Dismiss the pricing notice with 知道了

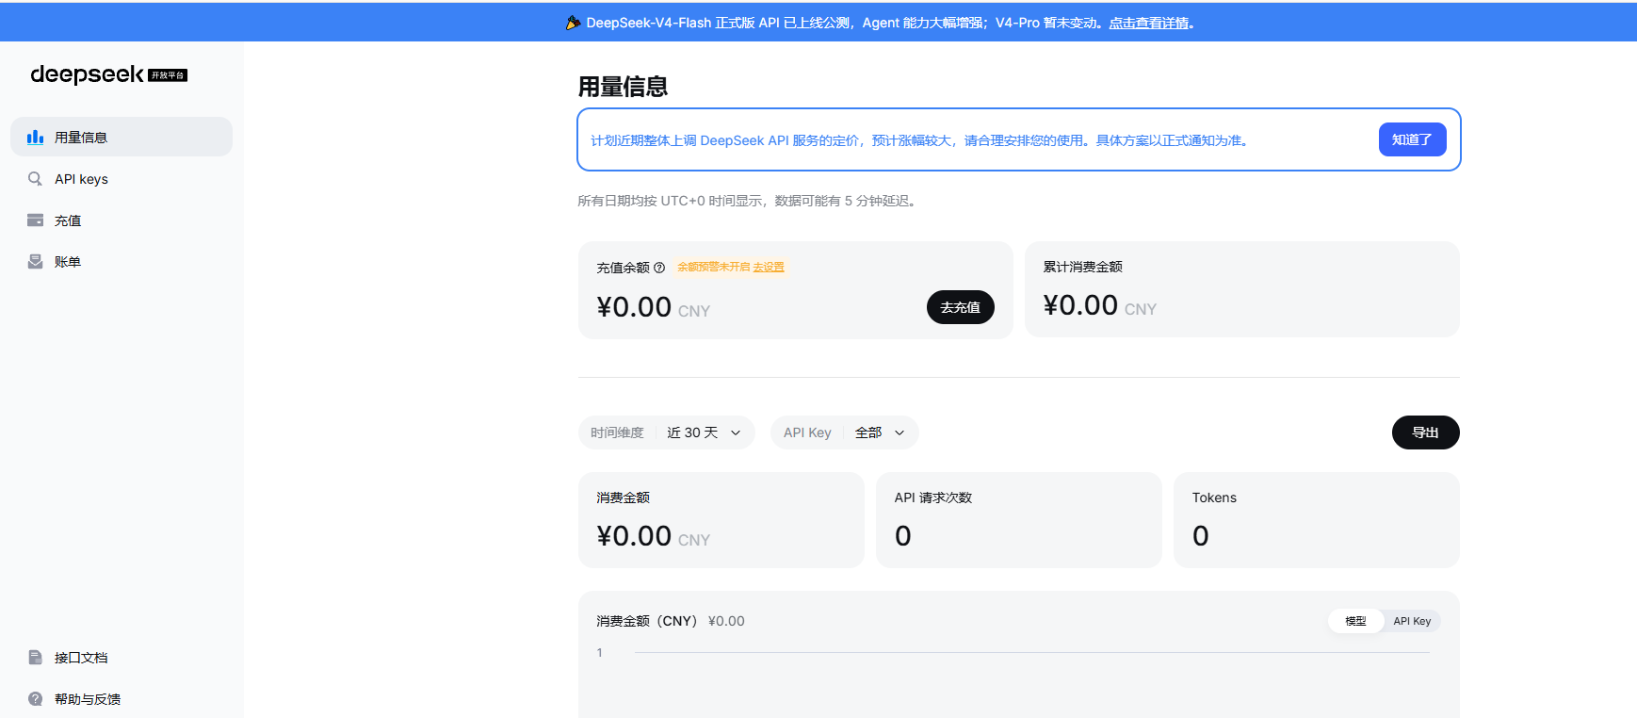click(x=1412, y=139)
